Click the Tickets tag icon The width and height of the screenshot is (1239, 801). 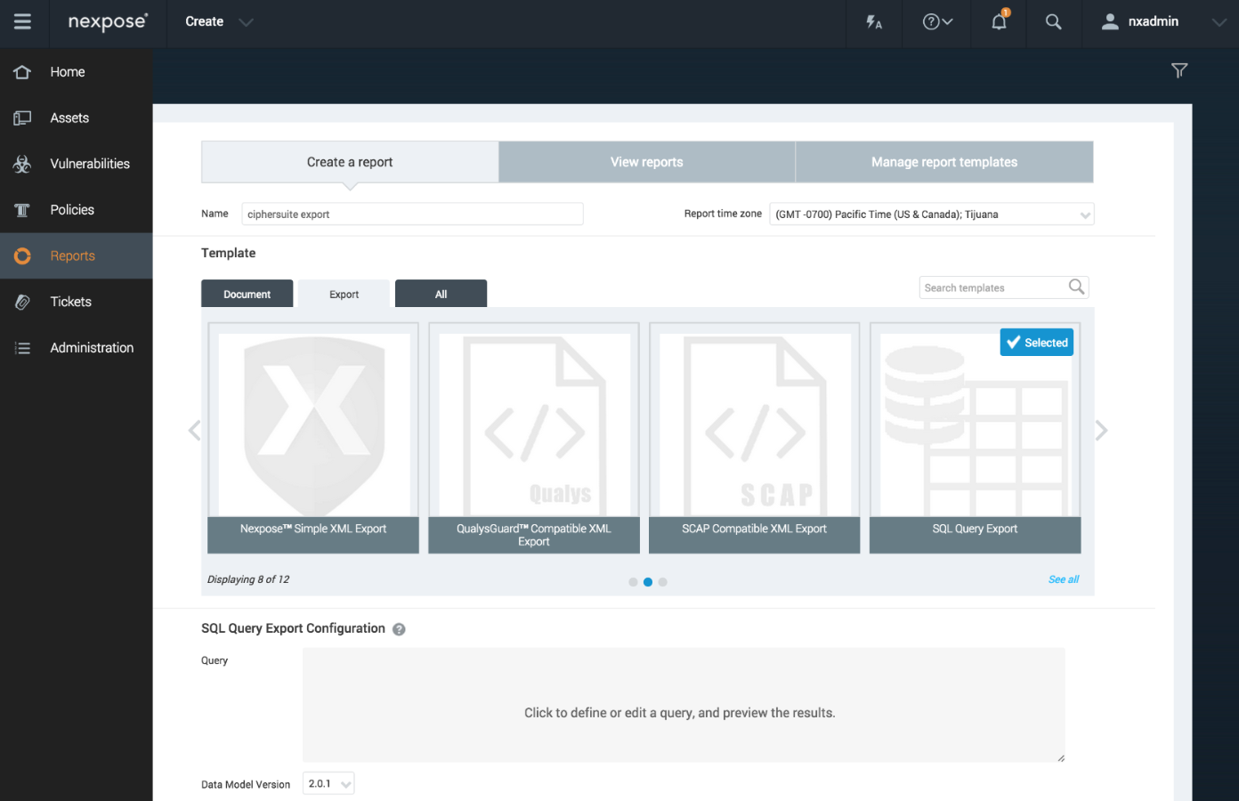tap(22, 302)
